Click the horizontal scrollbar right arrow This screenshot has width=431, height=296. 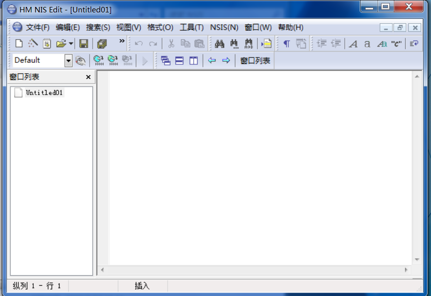[x=406, y=270]
